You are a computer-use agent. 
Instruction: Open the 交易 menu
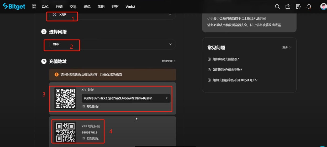[x=73, y=7]
